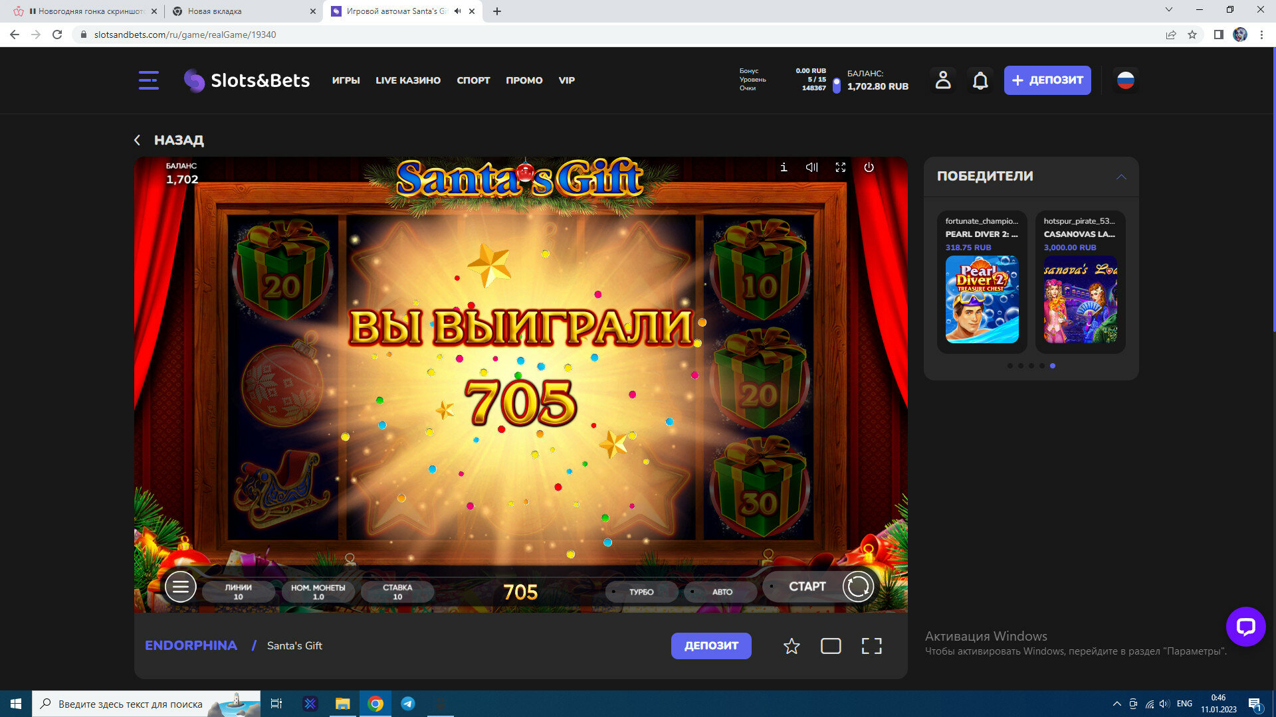The height and width of the screenshot is (717, 1276).
Task: Click the spin arrows start icon
Action: click(858, 587)
